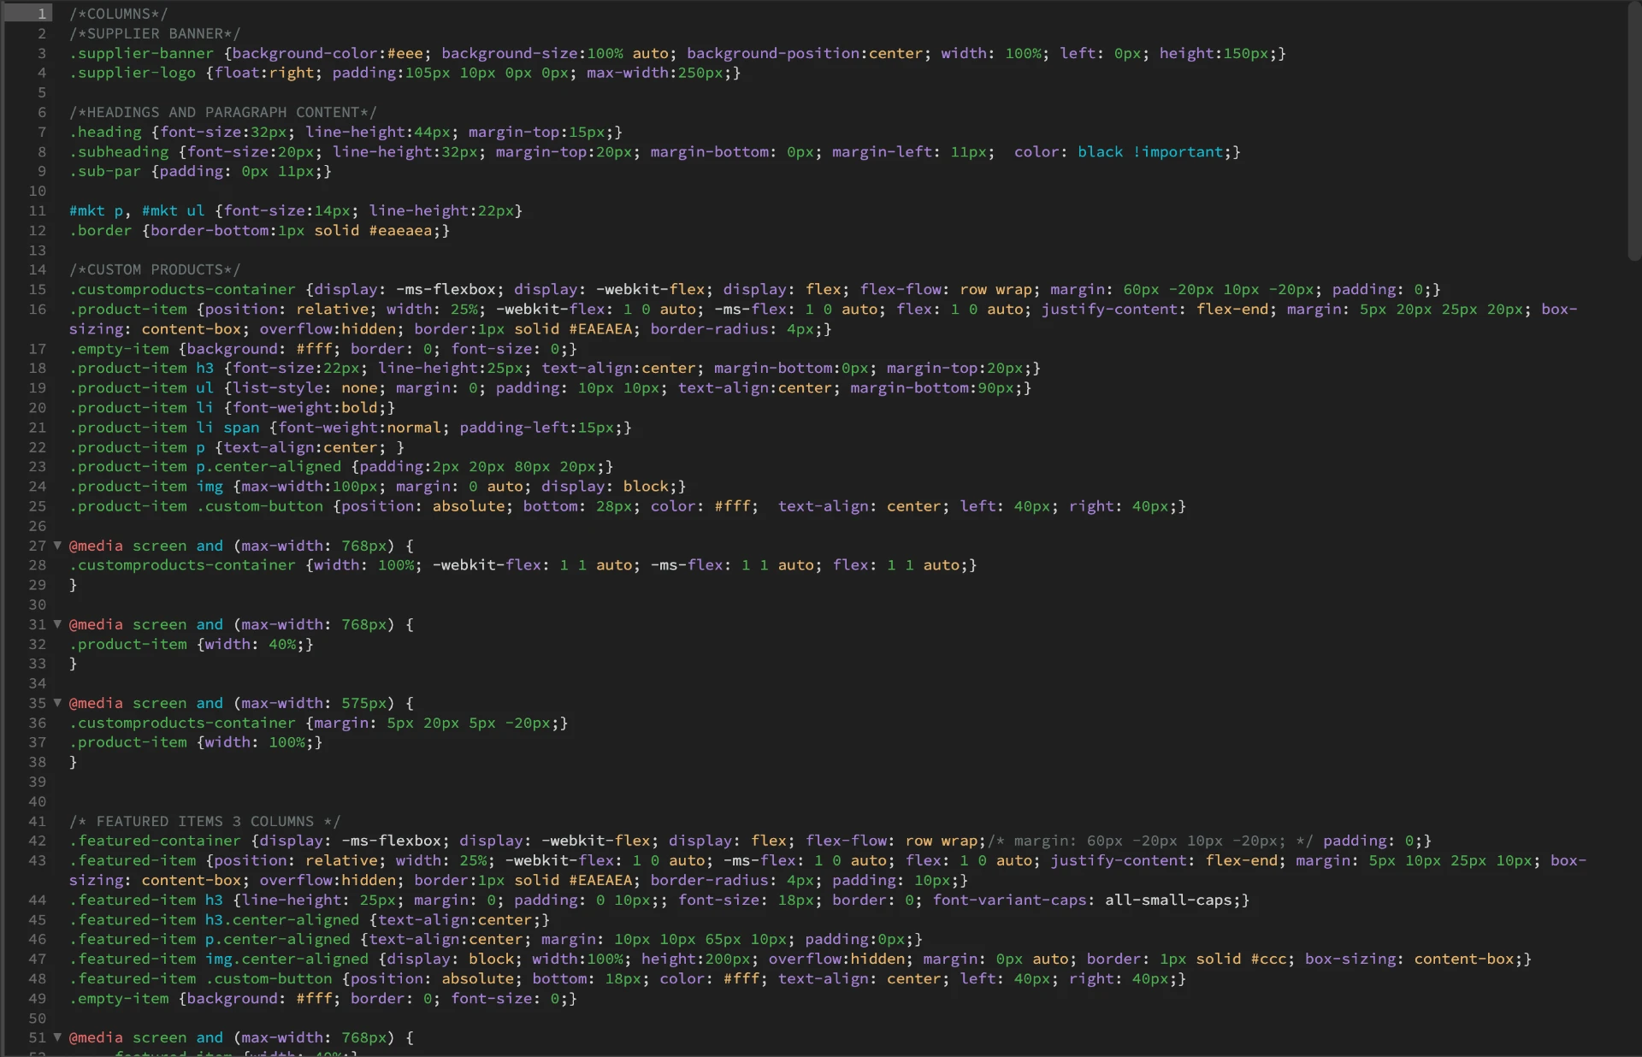
Task: Click the .product-item img selector
Action: [x=146, y=486]
